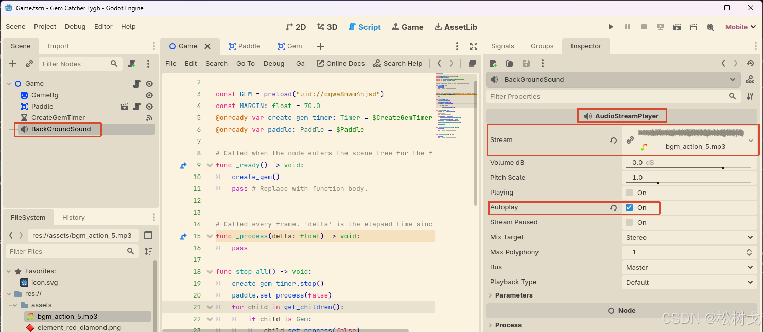763x332 pixels.
Task: Run a specific scene icon
Action: 693,27
